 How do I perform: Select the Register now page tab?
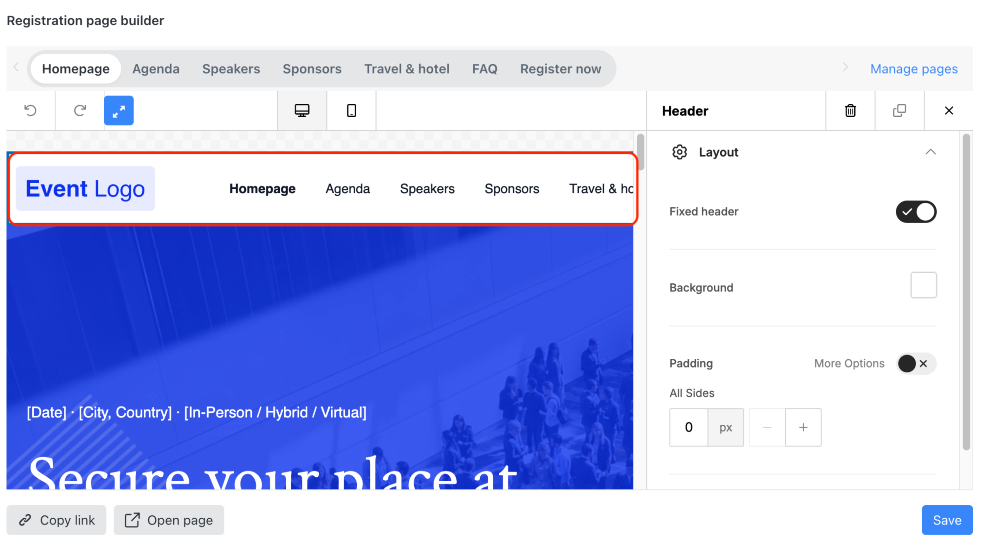tap(560, 69)
